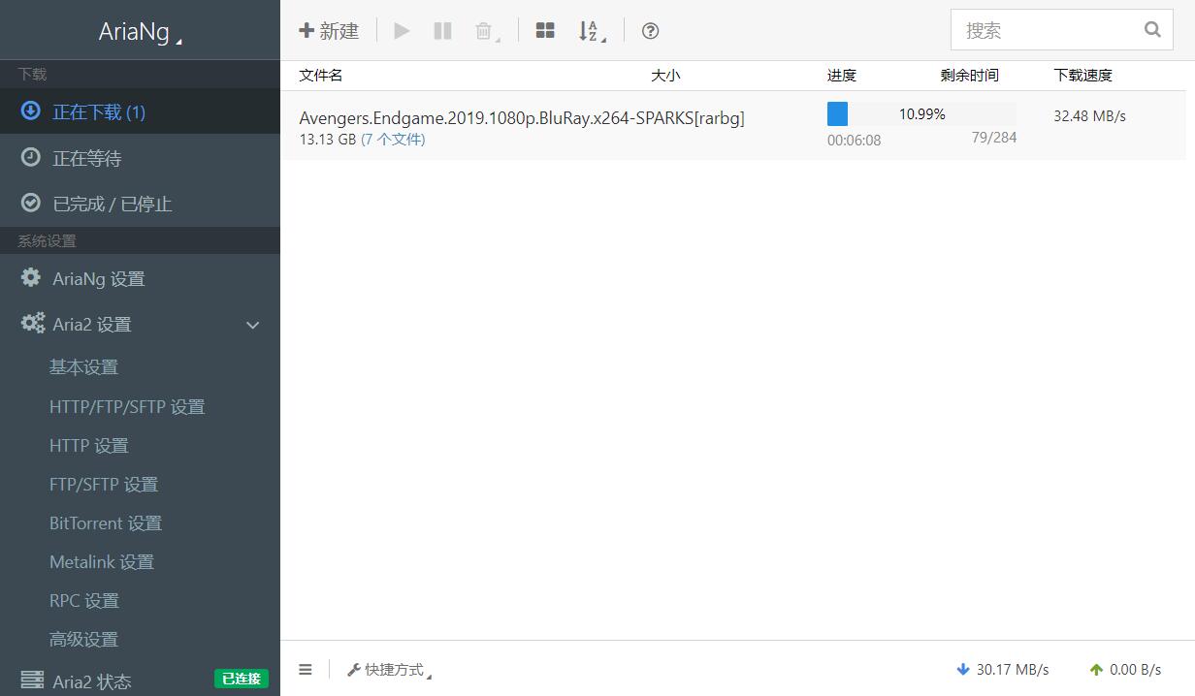Open 已完成 / 已停止 list

pyautogui.click(x=140, y=204)
